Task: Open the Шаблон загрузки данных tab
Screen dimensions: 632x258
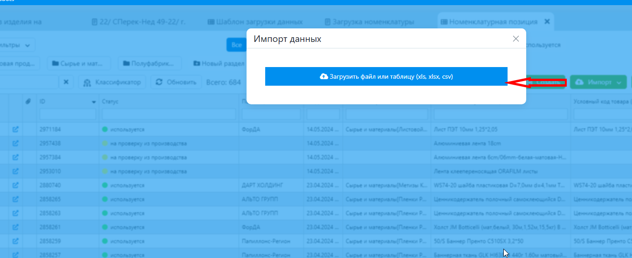Action: pos(255,22)
